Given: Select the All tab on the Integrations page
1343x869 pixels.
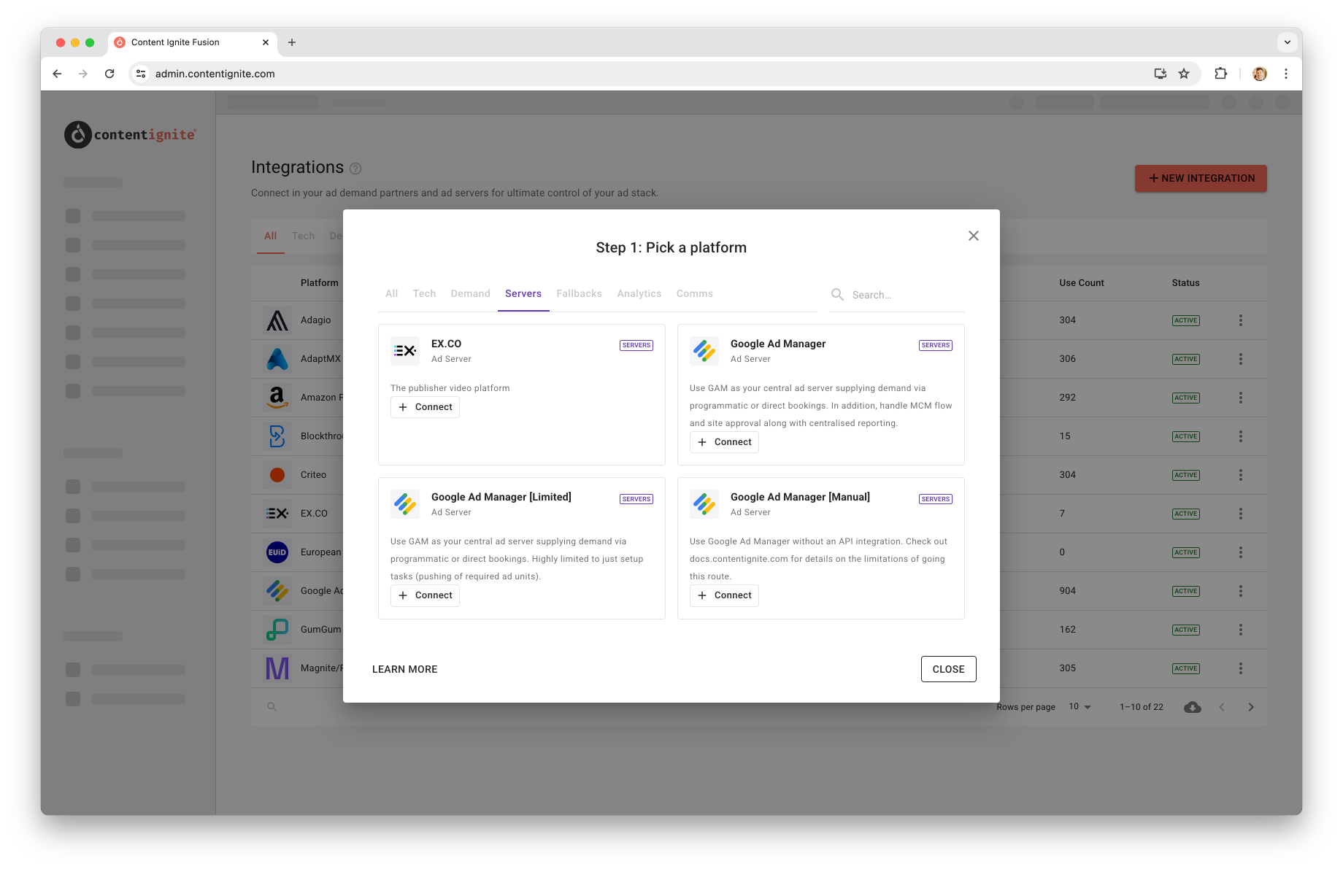Looking at the screenshot, I should coord(270,236).
